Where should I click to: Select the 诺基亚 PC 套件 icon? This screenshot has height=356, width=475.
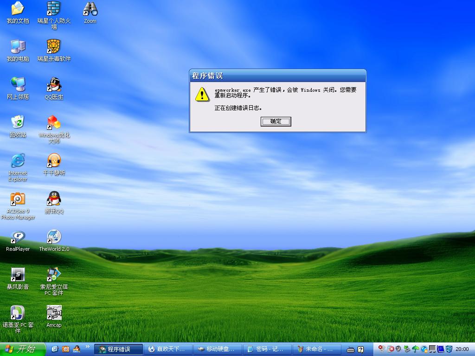18,320
